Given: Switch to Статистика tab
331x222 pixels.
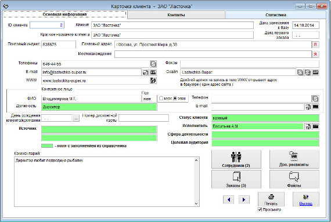Looking at the screenshot, I should tap(276, 14).
